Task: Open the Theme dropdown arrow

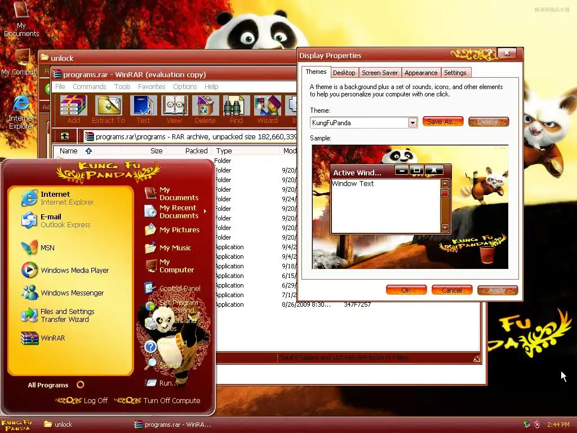Action: pyautogui.click(x=412, y=122)
